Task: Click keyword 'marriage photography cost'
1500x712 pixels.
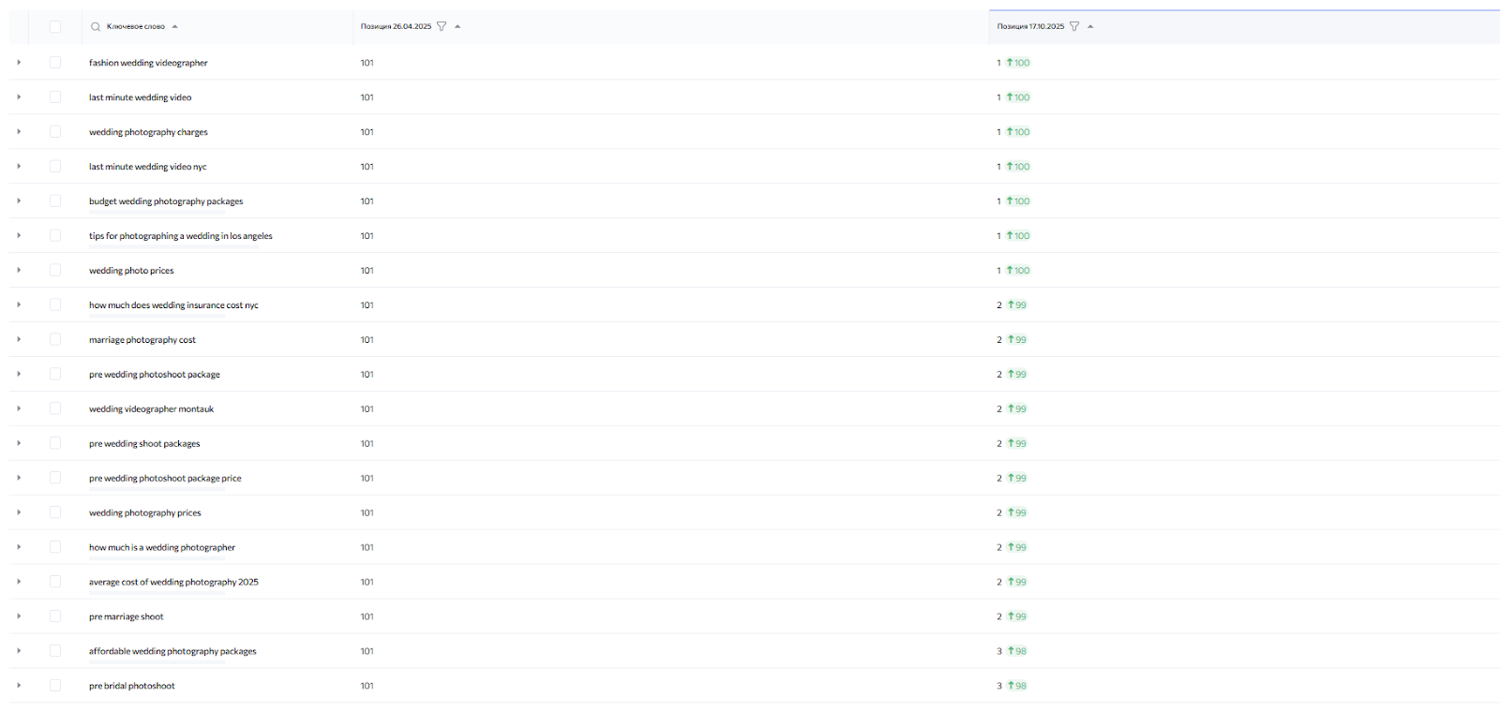Action: click(142, 340)
